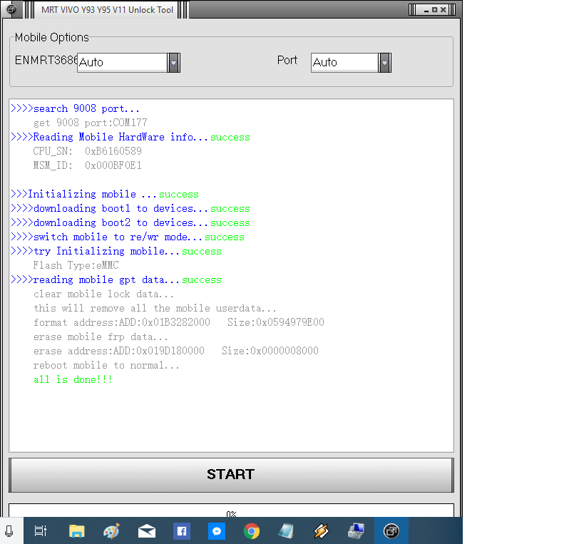Image resolution: width=584 pixels, height=544 pixels.
Task: Click the CPU_SN 0xB6160589 line
Action: point(87,151)
